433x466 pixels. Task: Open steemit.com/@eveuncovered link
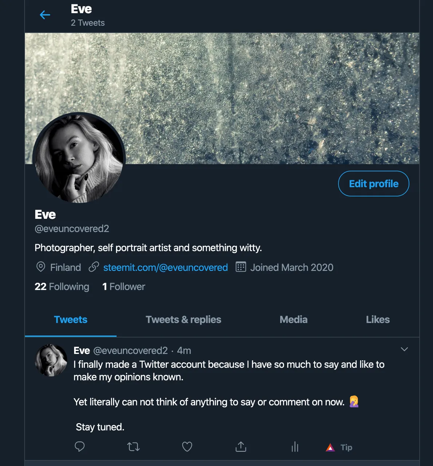click(165, 267)
